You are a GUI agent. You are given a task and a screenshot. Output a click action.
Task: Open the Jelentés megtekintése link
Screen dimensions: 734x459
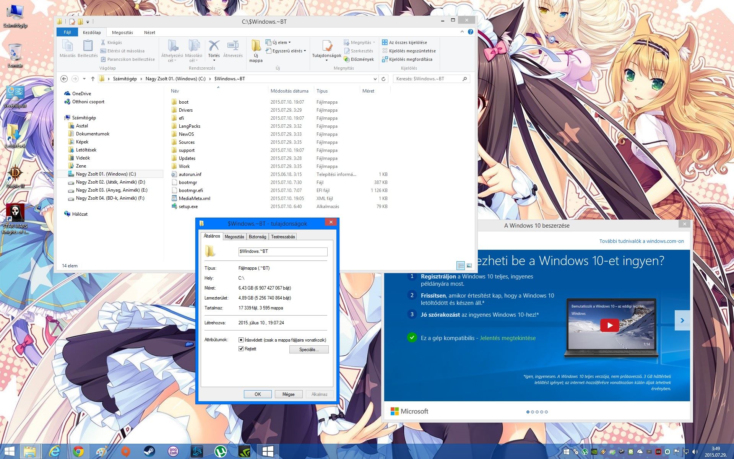[507, 338]
